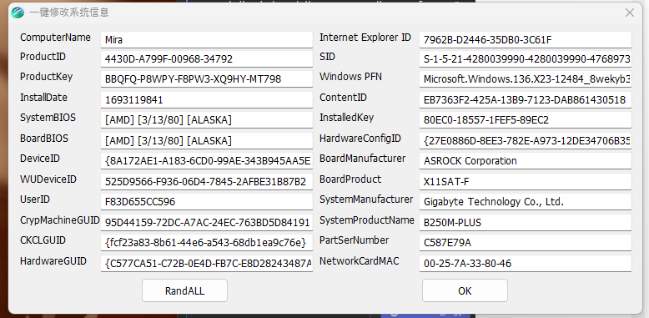
Task: Edit the BoardBIOS field
Action: (207, 140)
